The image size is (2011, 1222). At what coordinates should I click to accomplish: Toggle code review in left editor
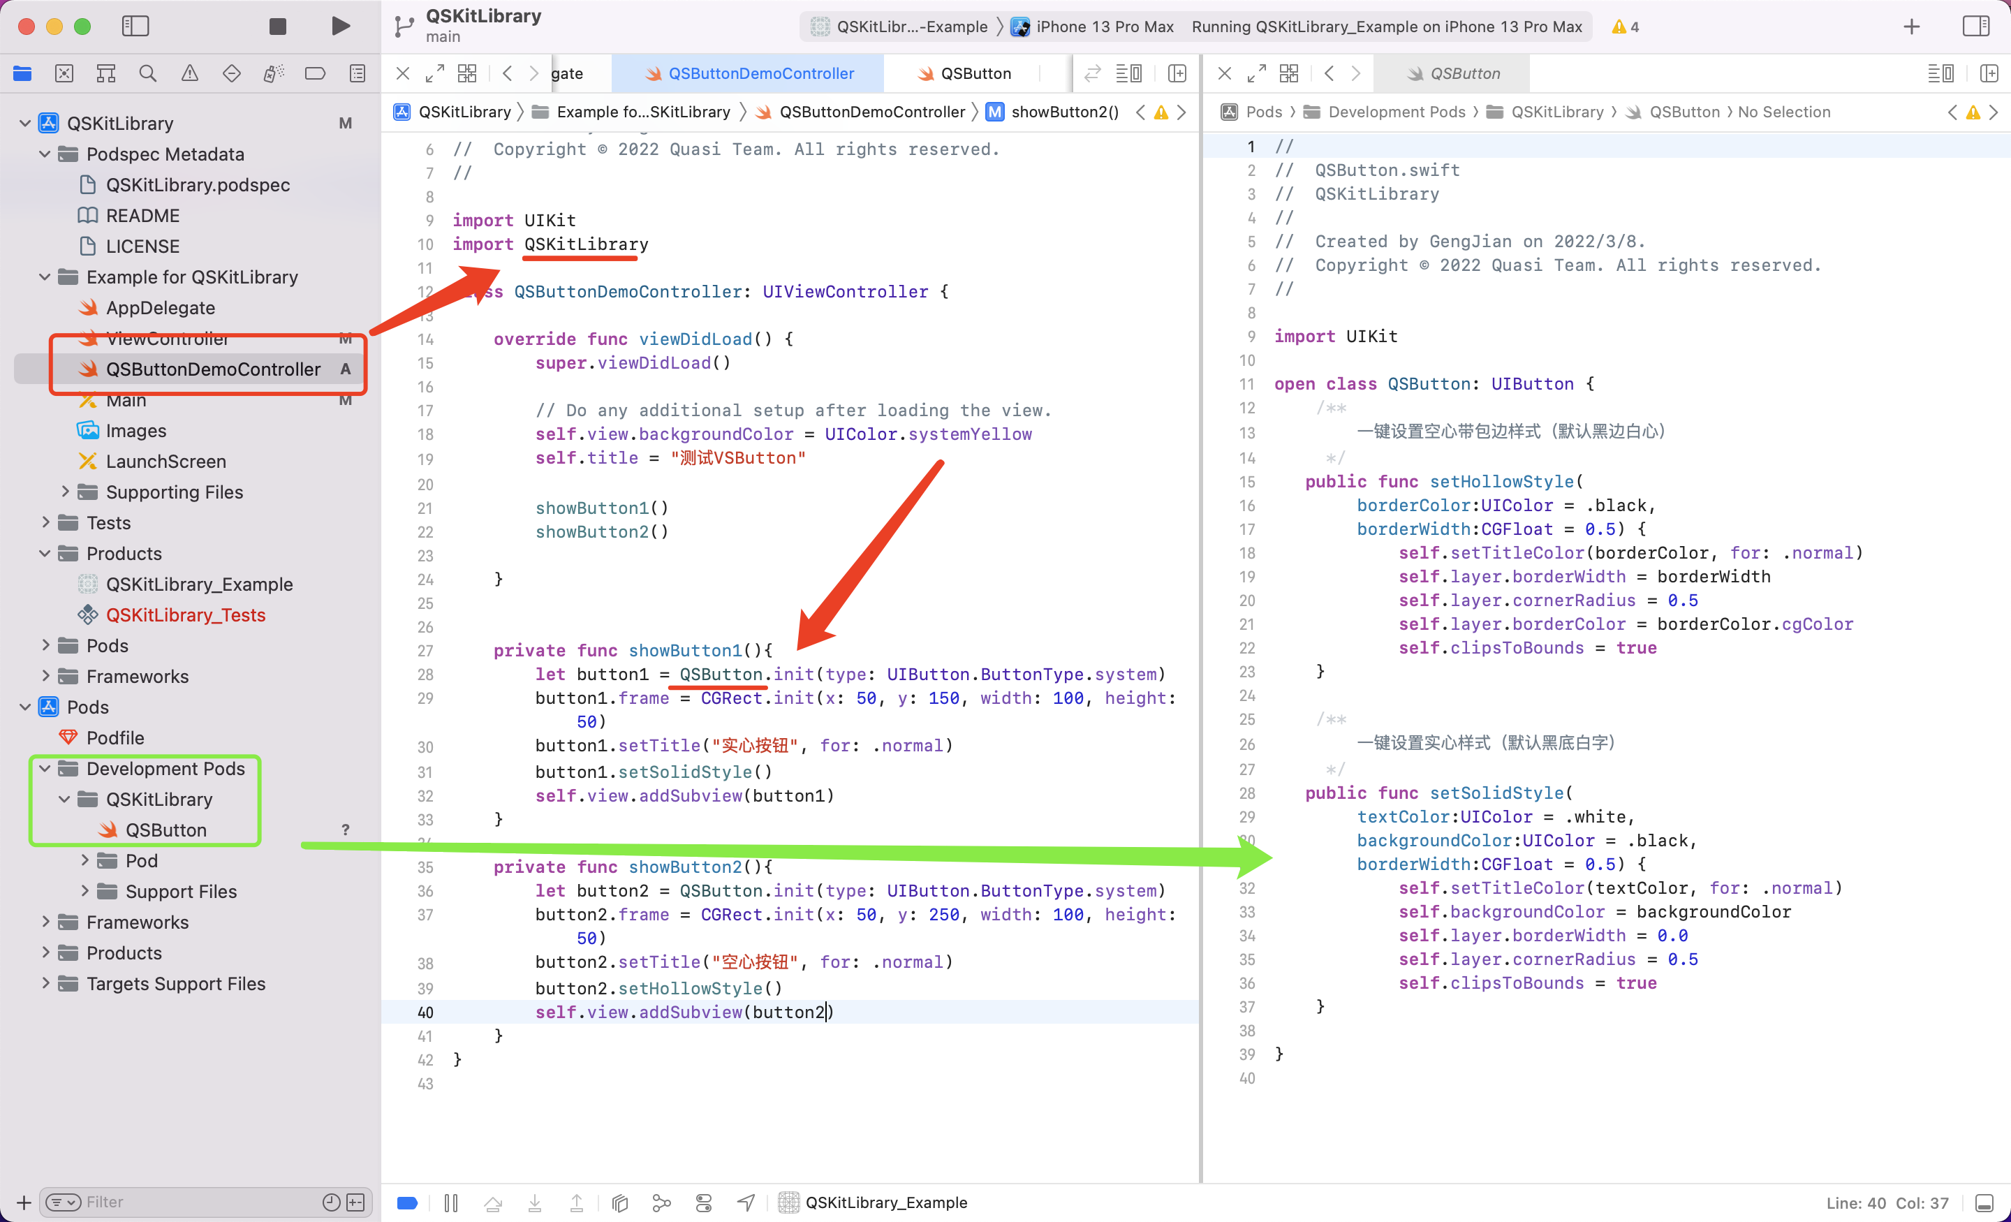1092,73
